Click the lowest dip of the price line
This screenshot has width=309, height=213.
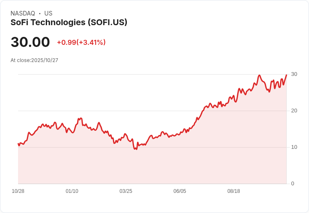point(136,149)
